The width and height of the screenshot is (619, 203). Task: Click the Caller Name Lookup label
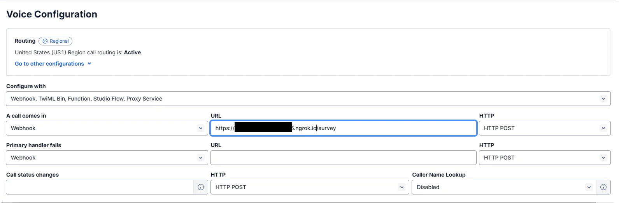click(439, 175)
